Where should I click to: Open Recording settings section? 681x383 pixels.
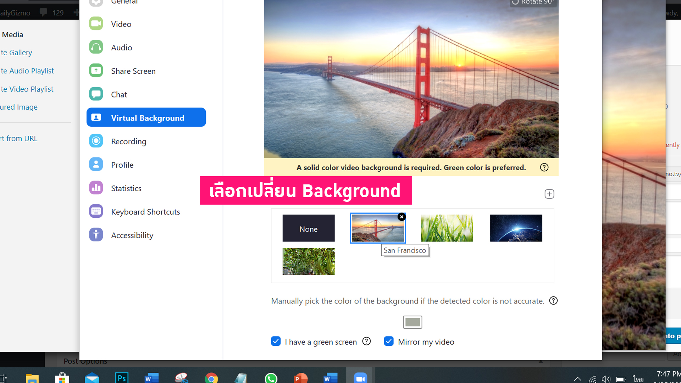point(128,141)
